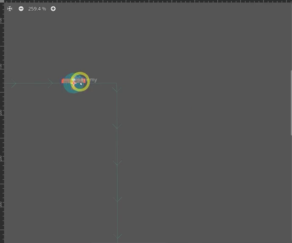Viewport: 292px width, 243px height.
Task: Zoom out with the minus button
Action: coord(21,9)
